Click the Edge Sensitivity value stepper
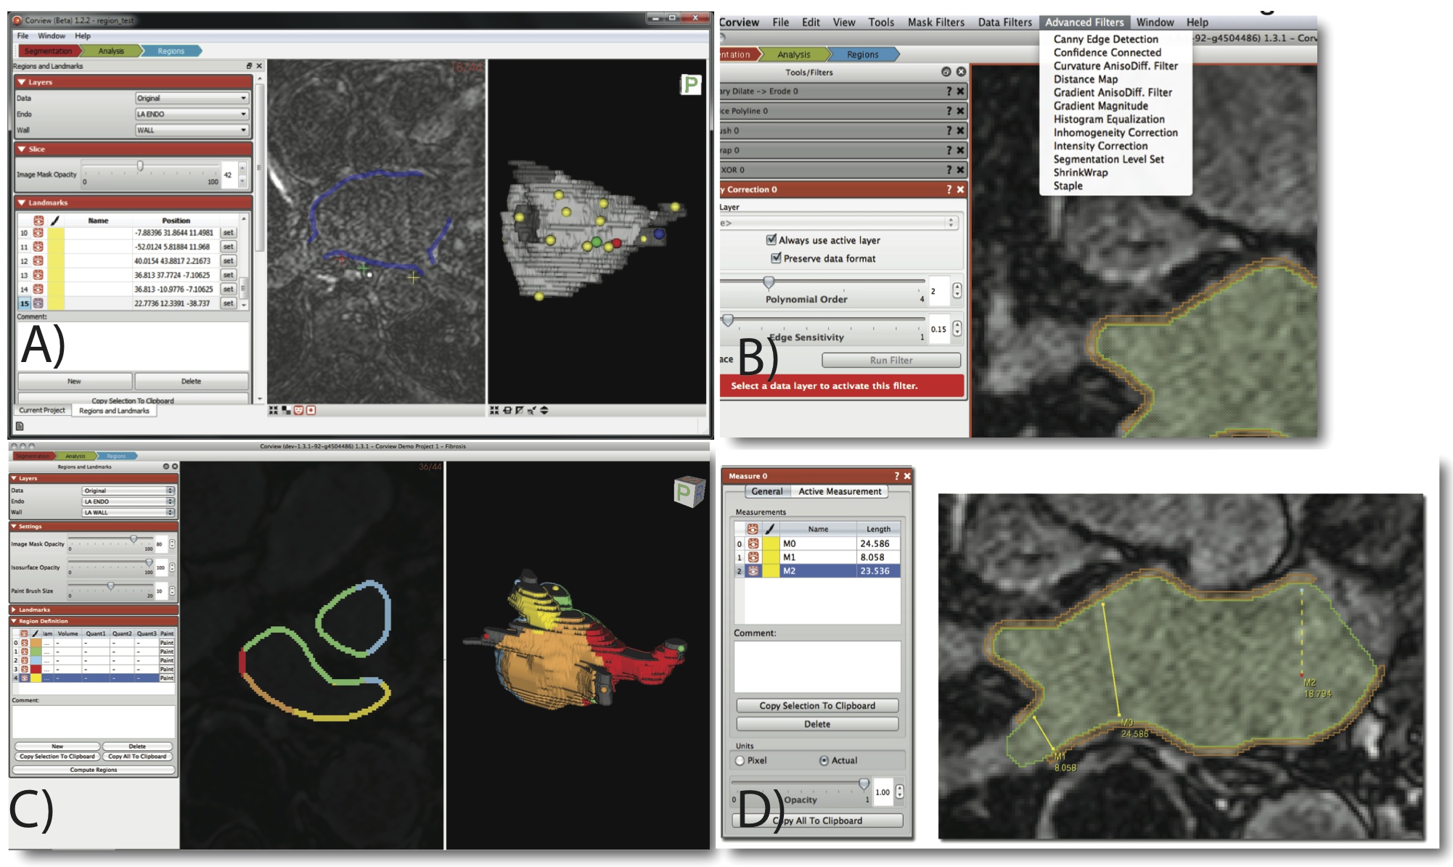This screenshot has height=867, width=1453. click(x=957, y=329)
